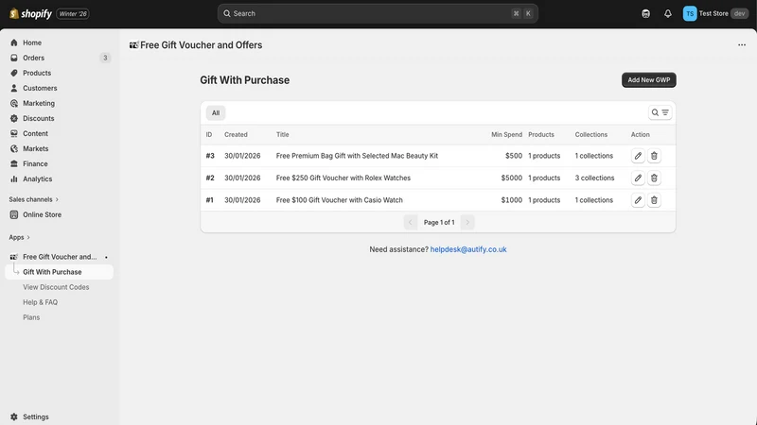
Task: Focus the top Search field
Action: (378, 13)
